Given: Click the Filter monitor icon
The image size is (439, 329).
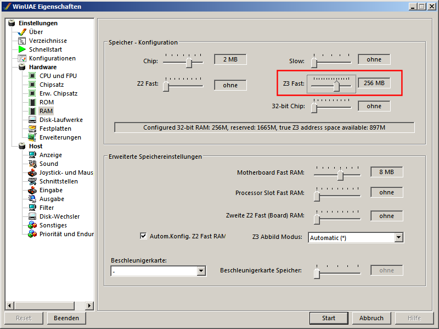Looking at the screenshot, I should [x=32, y=208].
